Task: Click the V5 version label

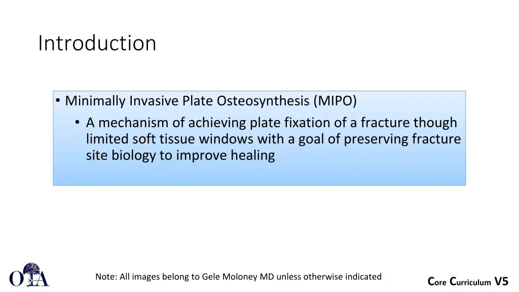Action: pyautogui.click(x=501, y=281)
